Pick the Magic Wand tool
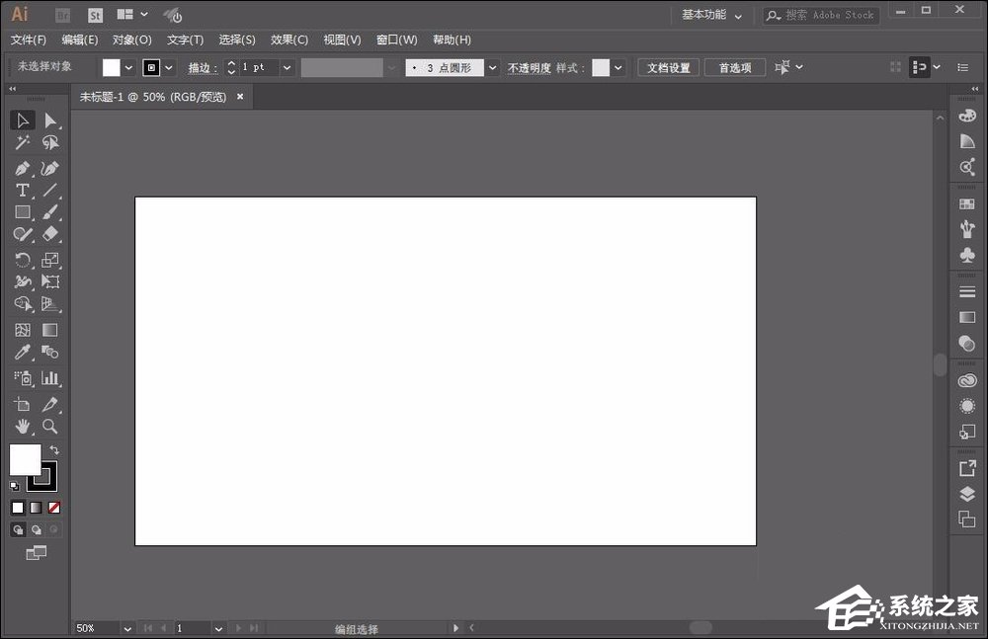988x639 pixels. coord(22,144)
